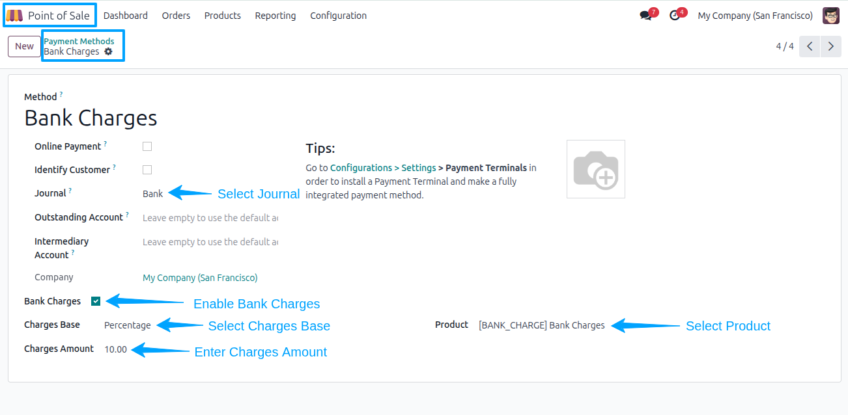Open the Reporting menu
The image size is (848, 415).
coord(276,16)
